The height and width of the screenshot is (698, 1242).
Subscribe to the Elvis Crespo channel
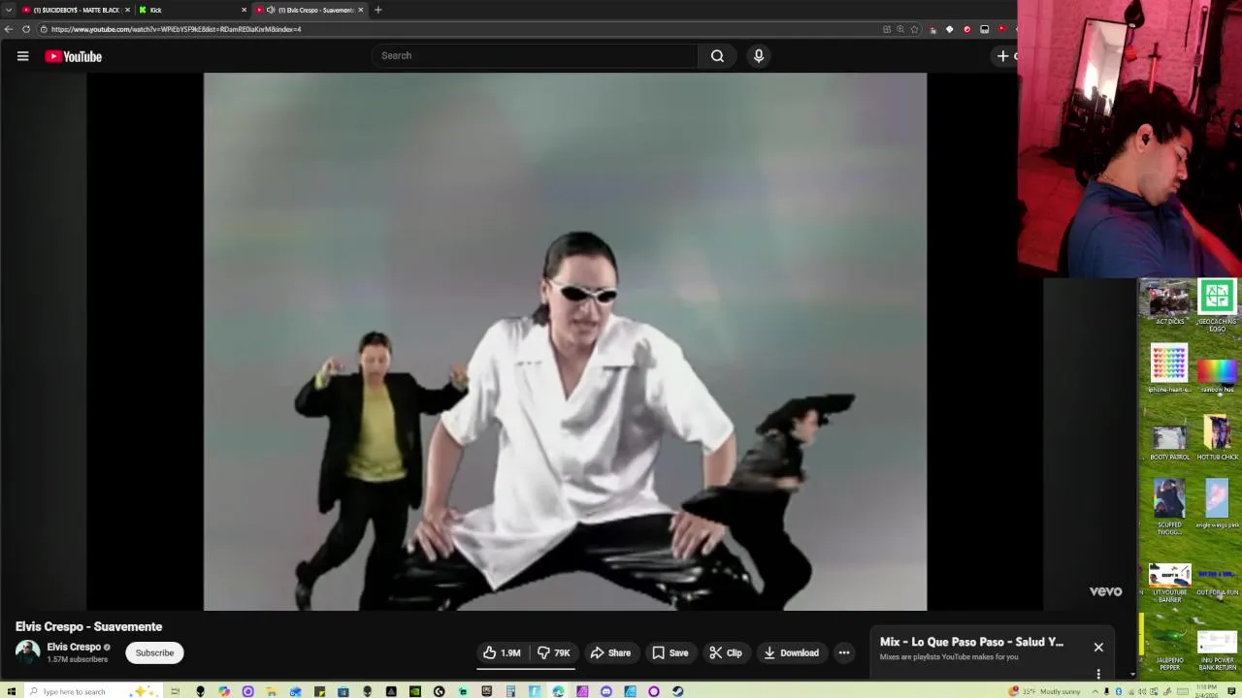point(154,652)
